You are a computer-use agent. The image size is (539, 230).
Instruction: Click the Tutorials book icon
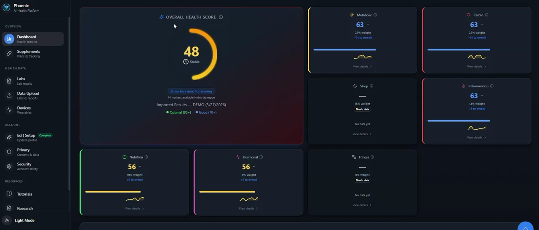click(x=9, y=194)
